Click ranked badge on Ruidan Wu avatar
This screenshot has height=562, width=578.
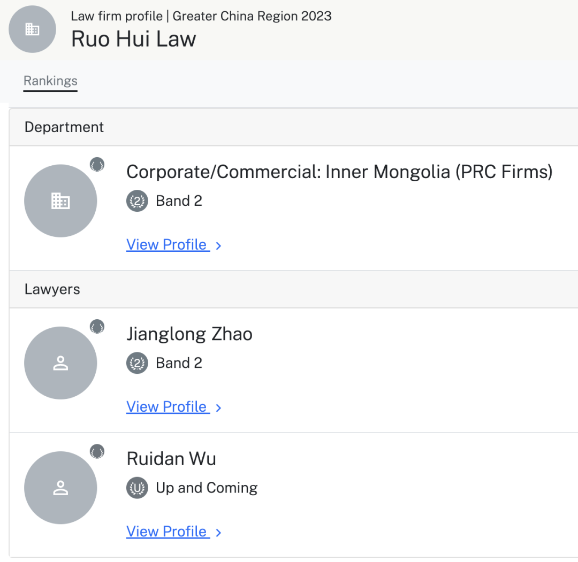pos(97,451)
